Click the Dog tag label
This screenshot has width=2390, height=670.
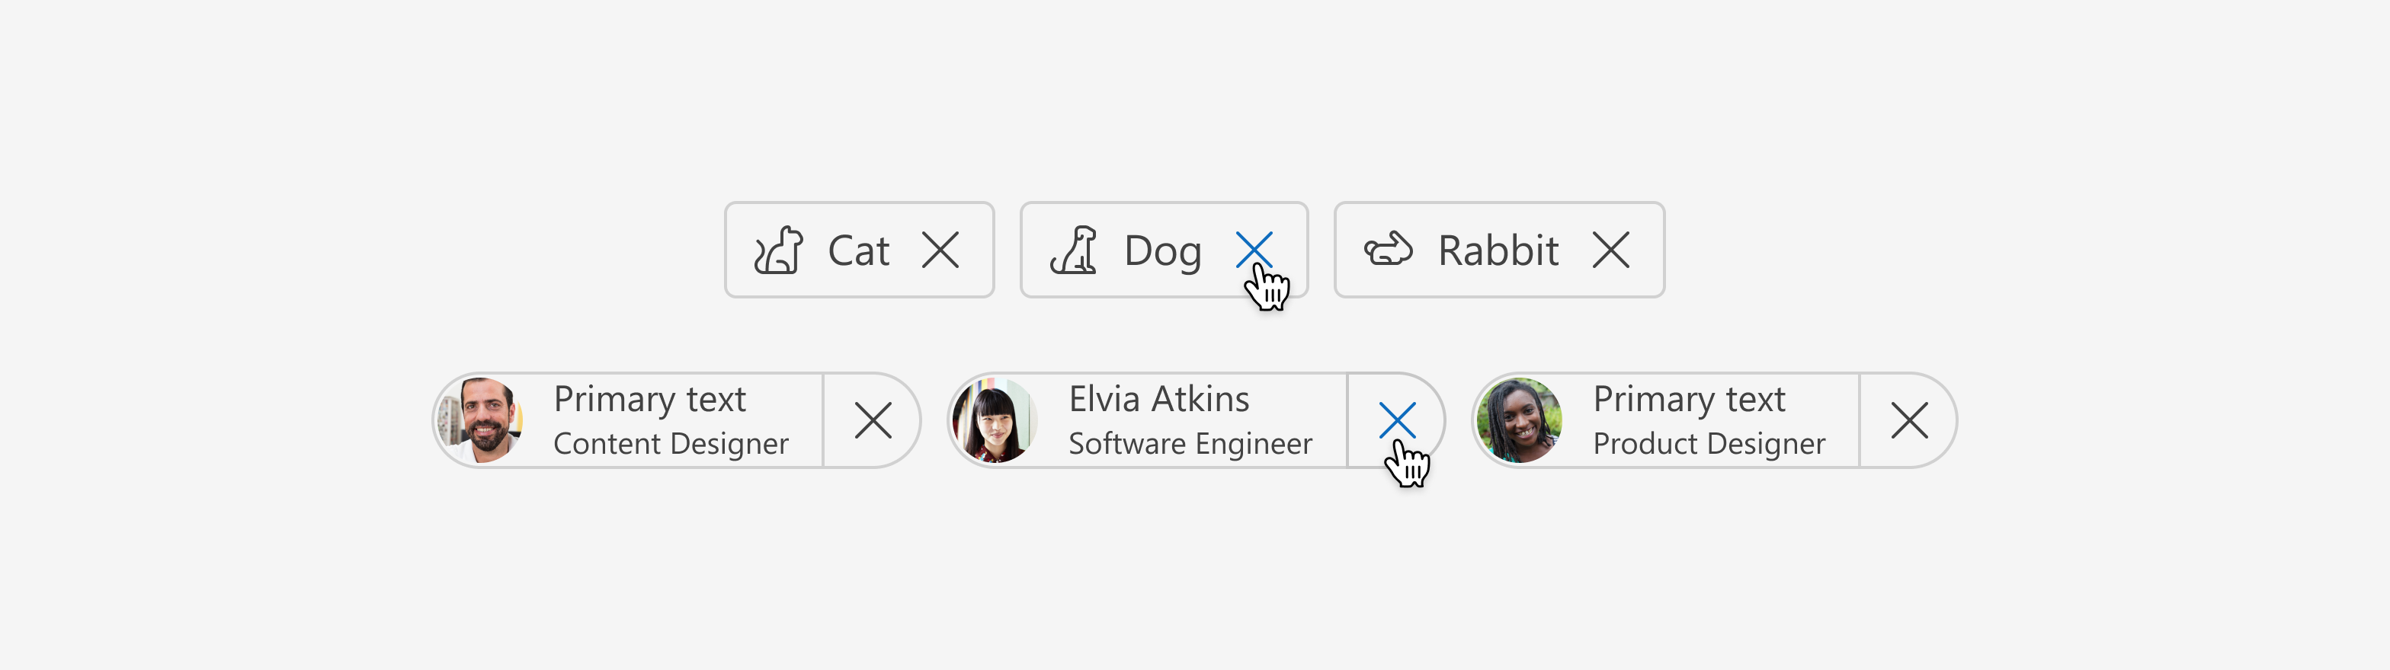tap(1162, 252)
